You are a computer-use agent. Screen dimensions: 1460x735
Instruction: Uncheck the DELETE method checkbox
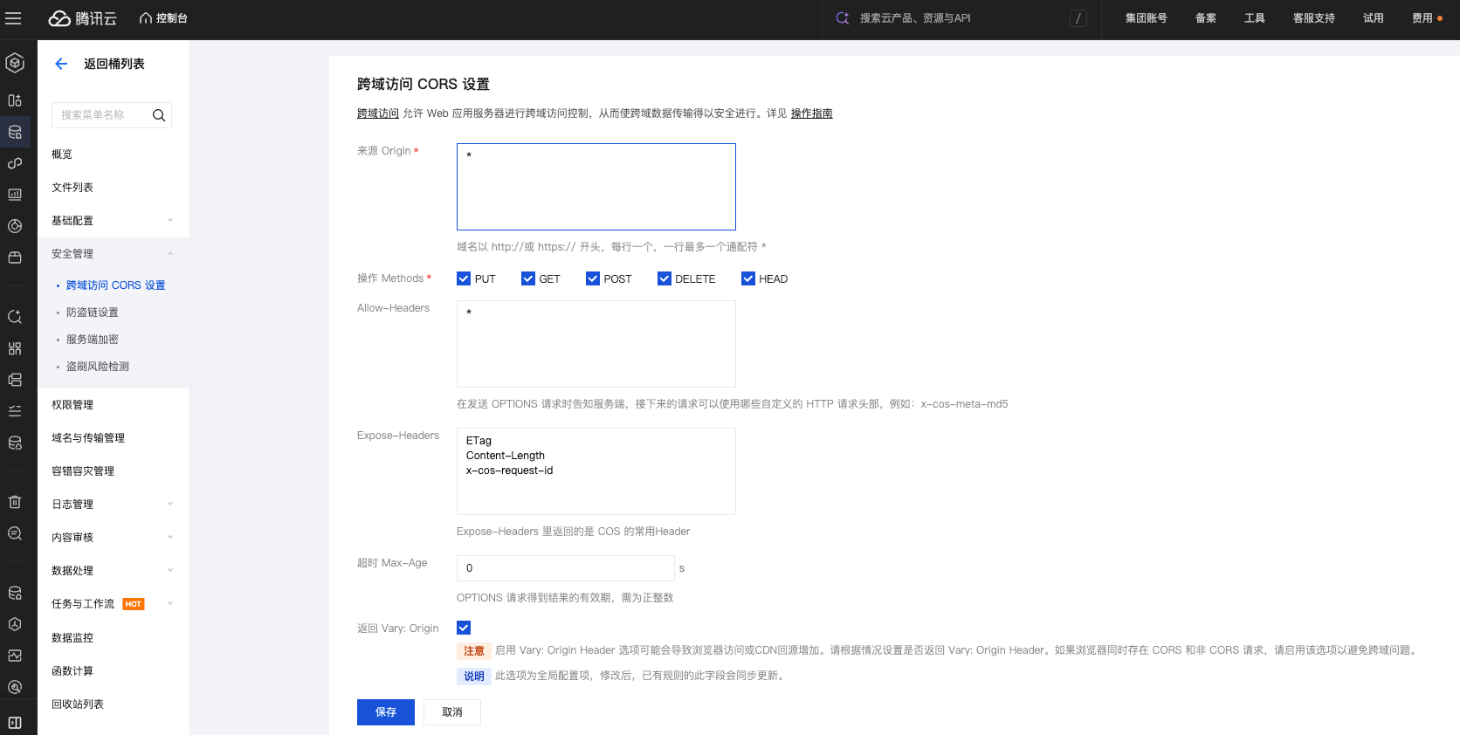pyautogui.click(x=665, y=278)
